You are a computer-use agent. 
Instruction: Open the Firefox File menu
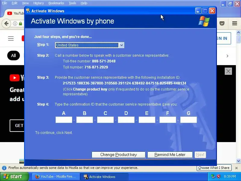[x=5, y=3]
